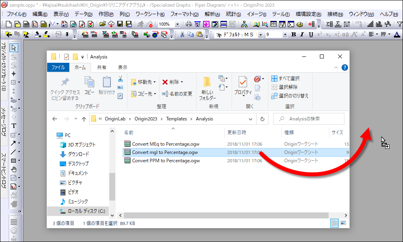Open the 解析 menu in Origin
The height and width of the screenshot is (242, 403).
212,14
